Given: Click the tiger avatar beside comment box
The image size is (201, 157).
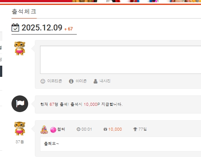Looking at the screenshot, I should tap(20, 48).
